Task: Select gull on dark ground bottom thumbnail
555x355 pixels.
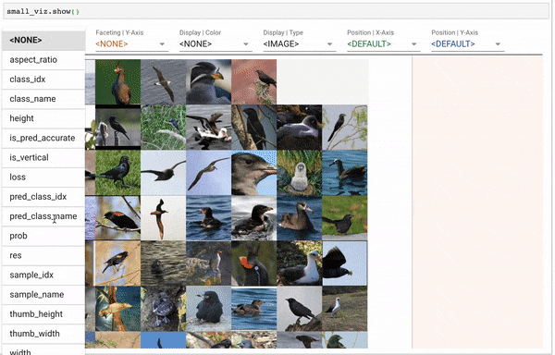Action: (345, 309)
